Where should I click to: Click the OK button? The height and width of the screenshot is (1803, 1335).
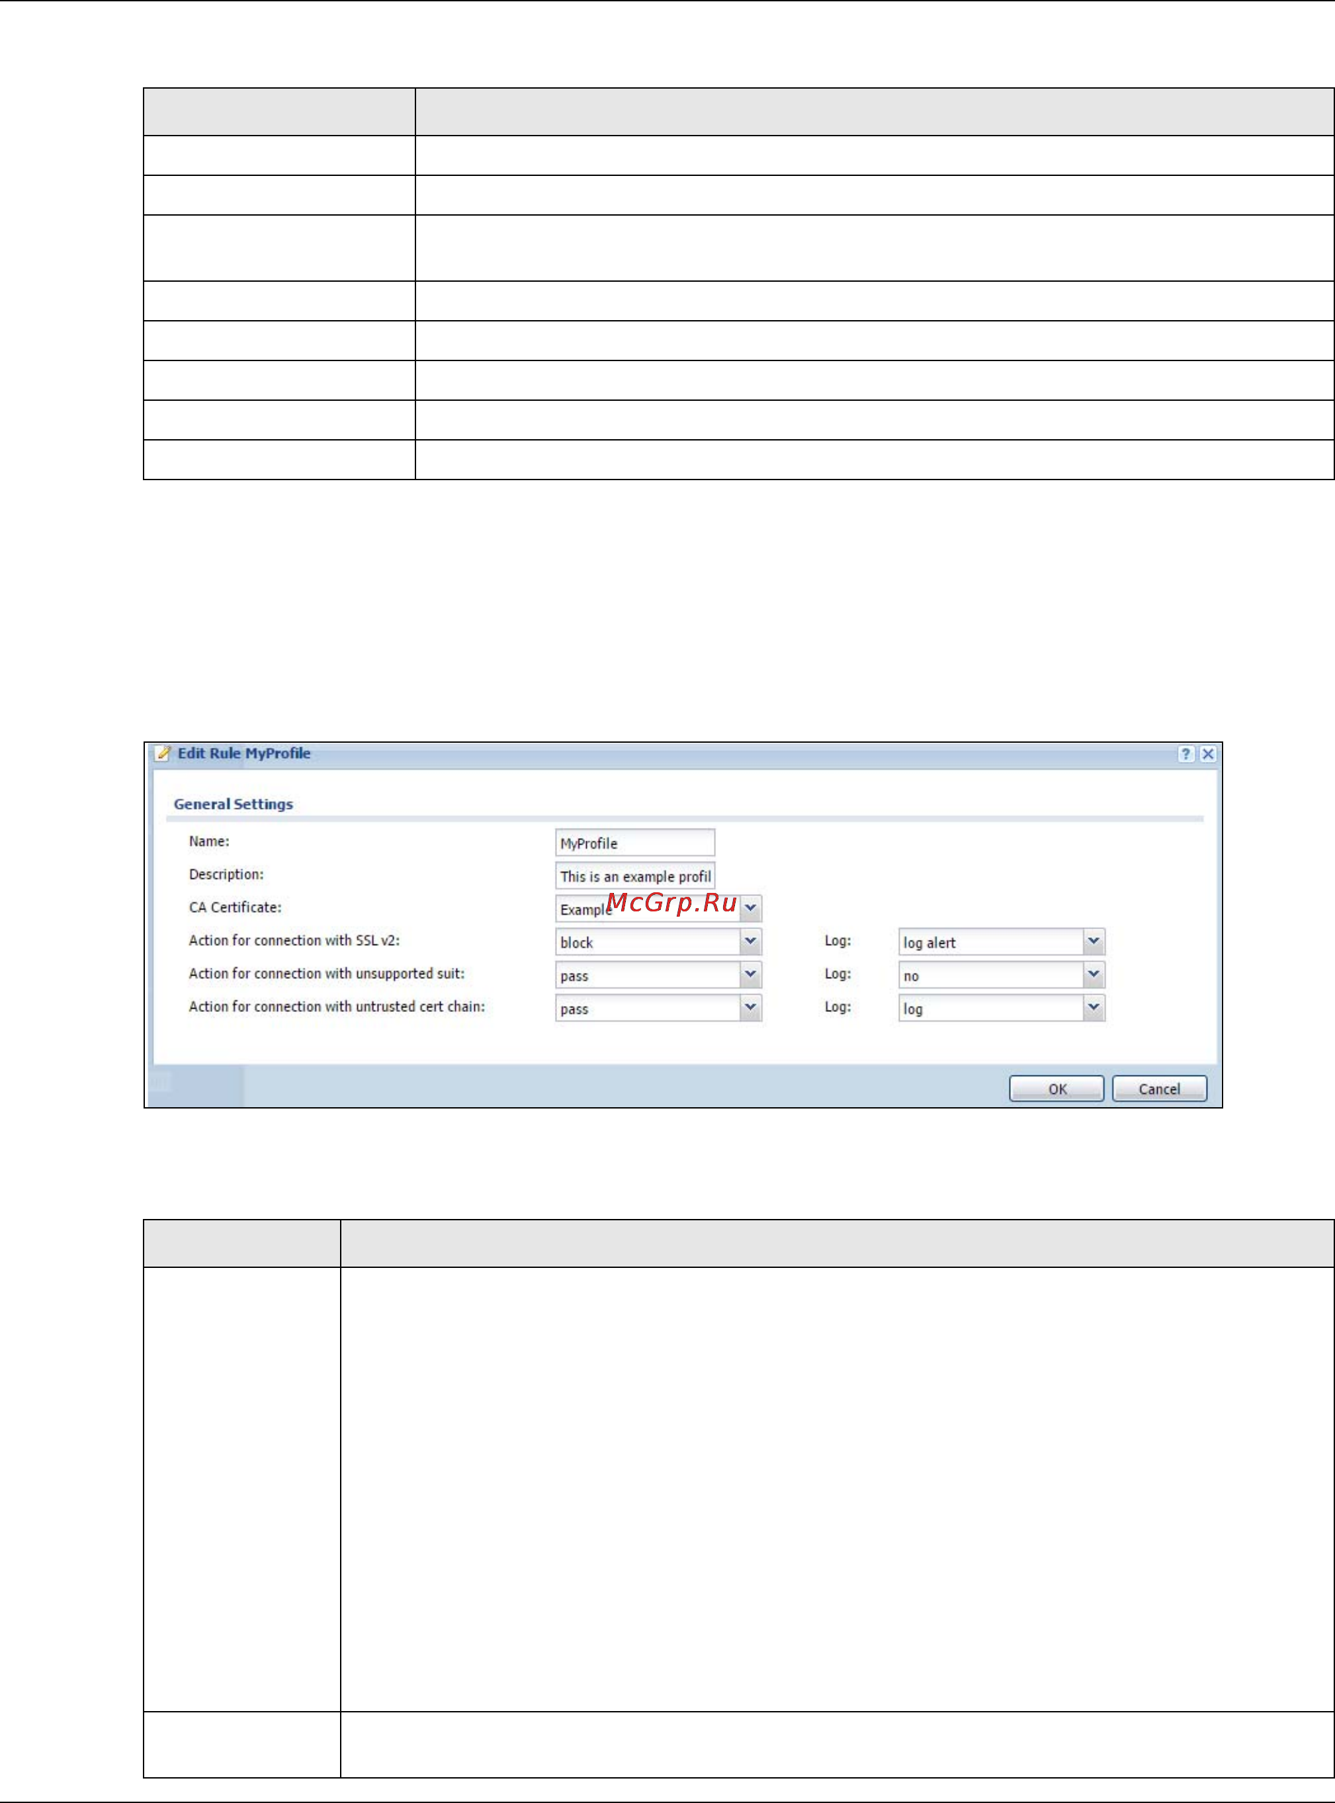1057,1088
